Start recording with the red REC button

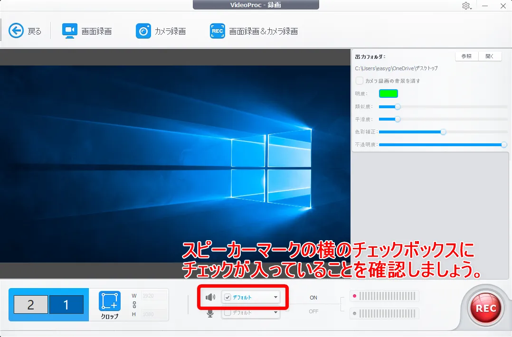point(486,308)
